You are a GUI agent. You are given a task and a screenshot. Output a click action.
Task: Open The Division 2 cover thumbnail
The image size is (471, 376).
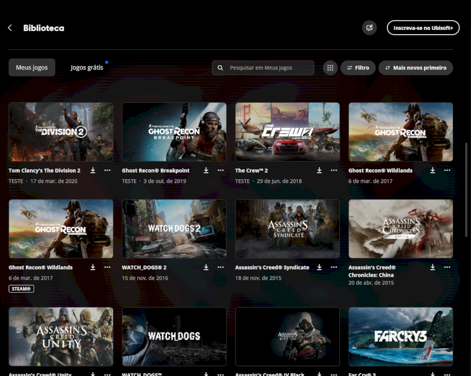(x=61, y=132)
